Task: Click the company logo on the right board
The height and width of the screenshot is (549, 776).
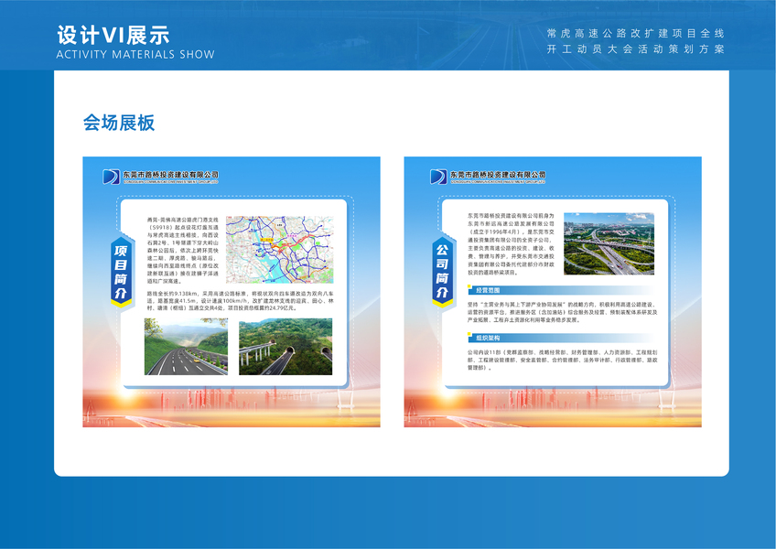Action: [x=438, y=177]
